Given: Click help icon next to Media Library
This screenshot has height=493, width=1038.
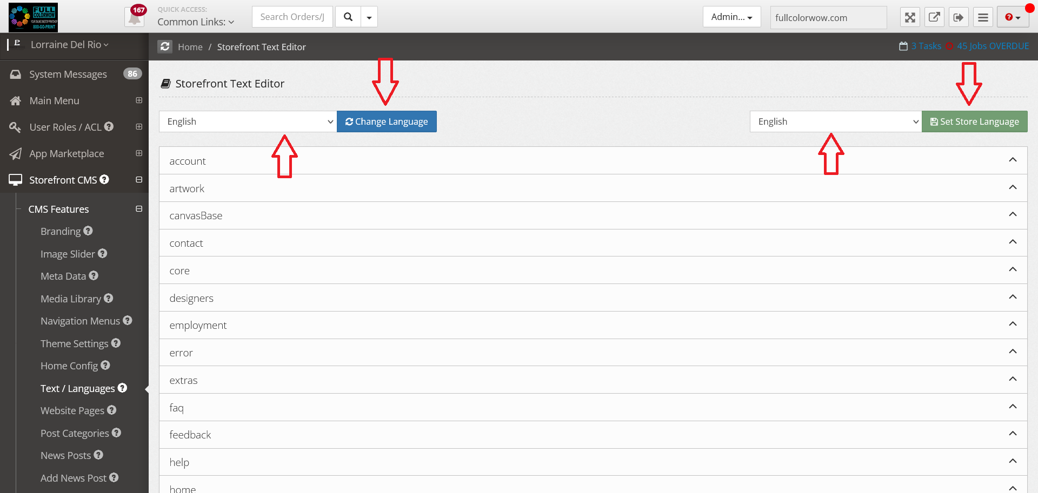Looking at the screenshot, I should coord(108,298).
